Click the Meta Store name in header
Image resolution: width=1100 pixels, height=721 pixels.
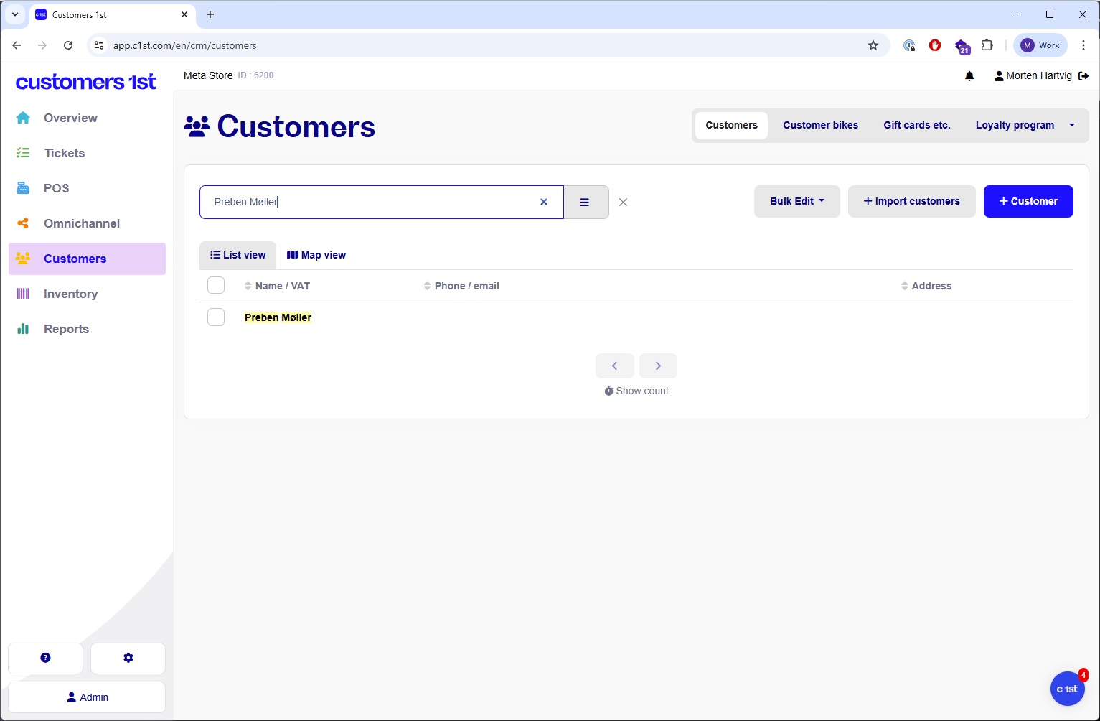[x=208, y=75]
